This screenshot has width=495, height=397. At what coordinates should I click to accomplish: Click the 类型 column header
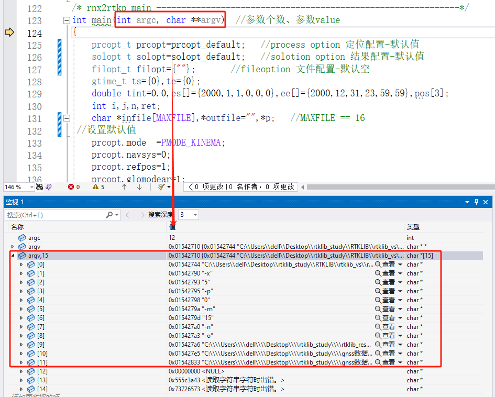pos(413,227)
